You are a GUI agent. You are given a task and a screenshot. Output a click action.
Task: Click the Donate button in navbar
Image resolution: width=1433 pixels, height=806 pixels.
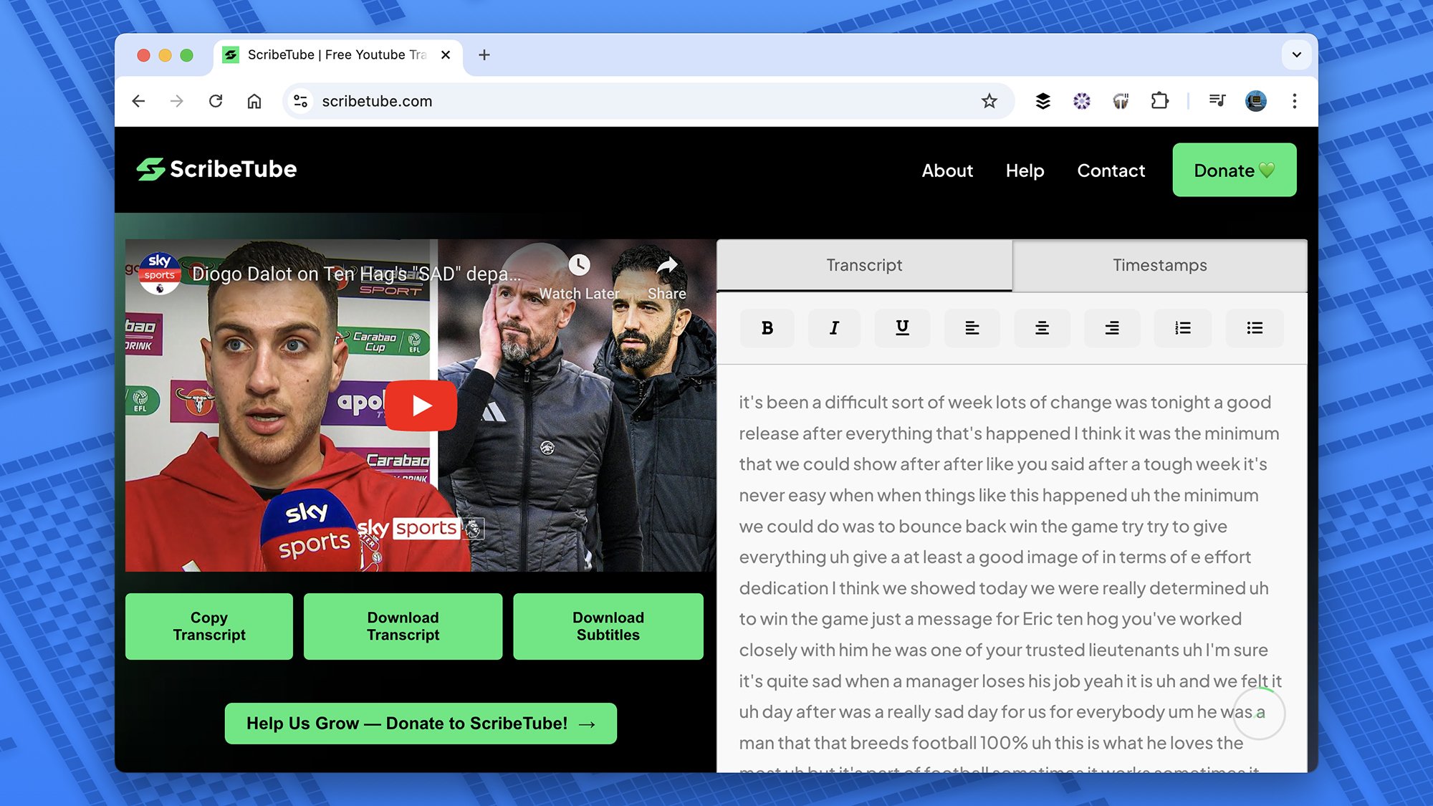point(1235,171)
